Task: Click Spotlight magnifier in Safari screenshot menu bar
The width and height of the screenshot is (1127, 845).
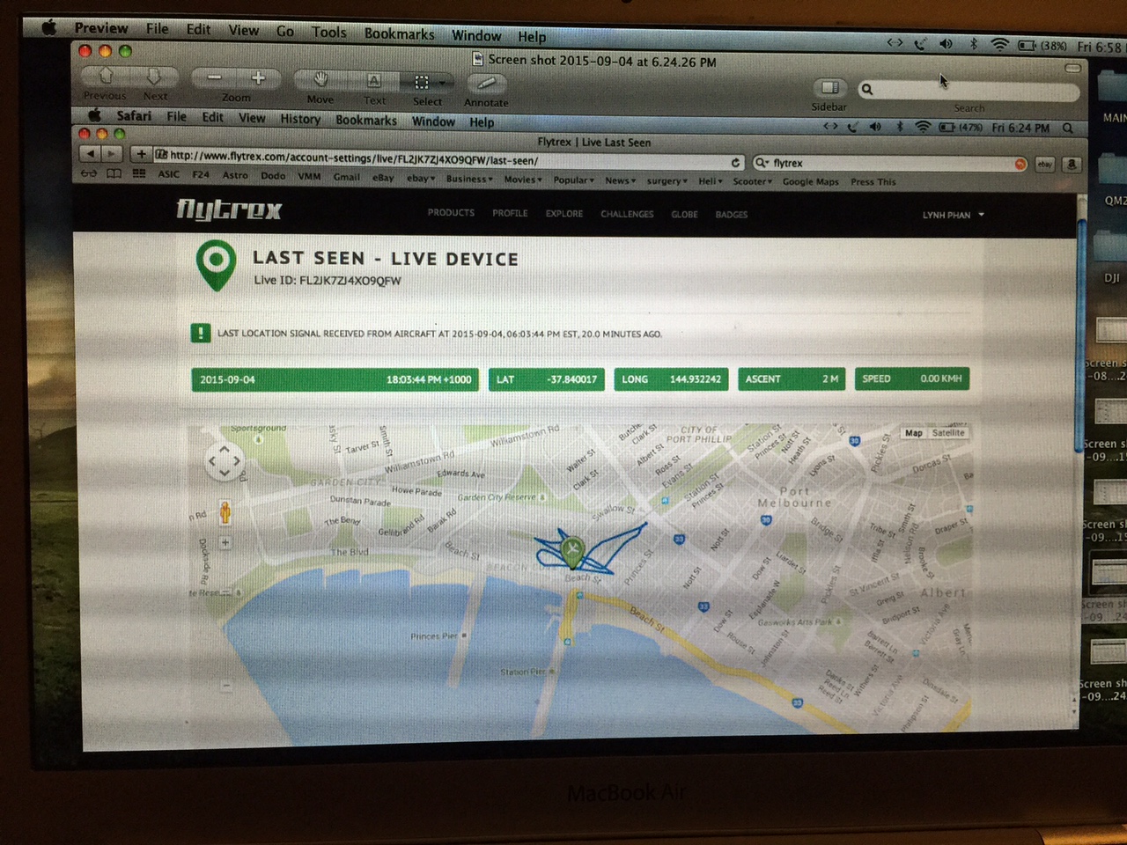Action: (1068, 129)
